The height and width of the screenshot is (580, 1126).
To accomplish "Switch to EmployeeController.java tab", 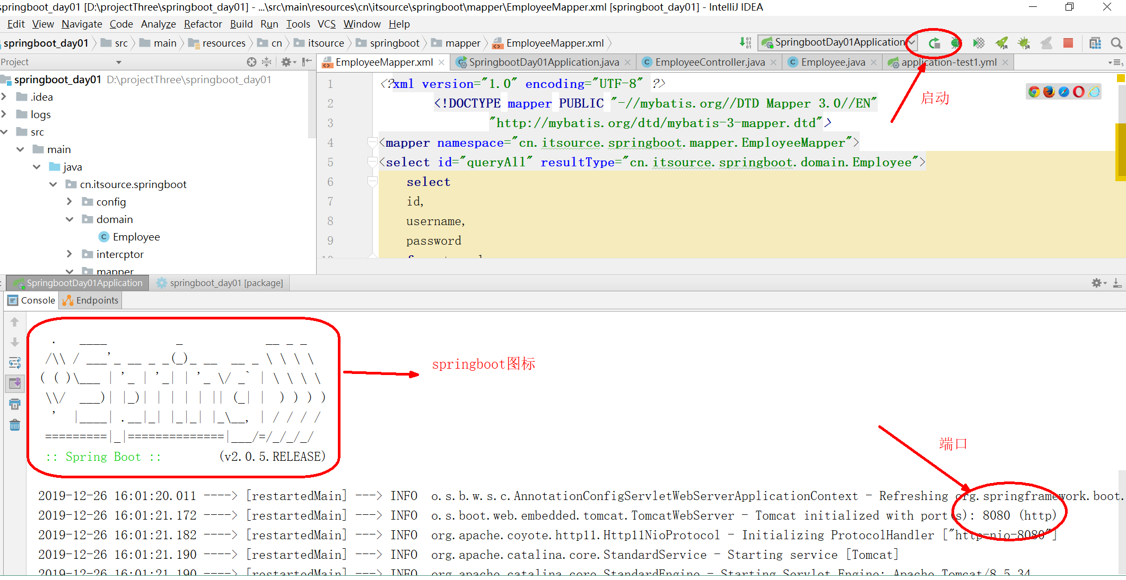I will click(x=709, y=63).
